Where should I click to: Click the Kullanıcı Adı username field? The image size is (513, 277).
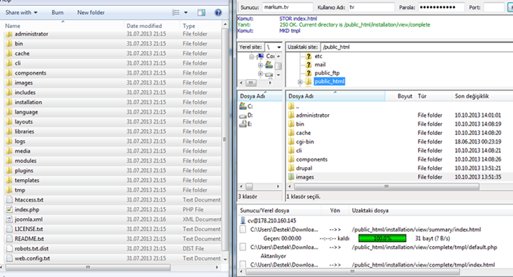point(371,7)
